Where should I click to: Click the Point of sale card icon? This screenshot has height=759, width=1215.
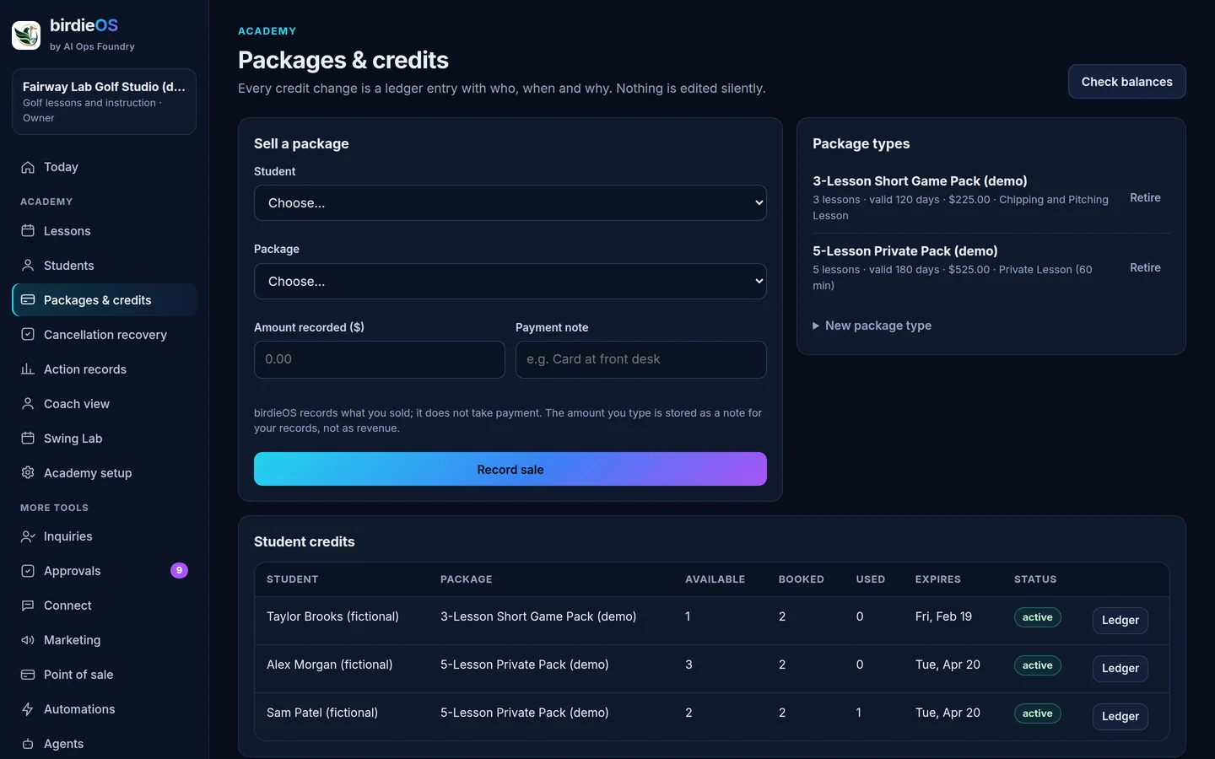[x=28, y=675]
